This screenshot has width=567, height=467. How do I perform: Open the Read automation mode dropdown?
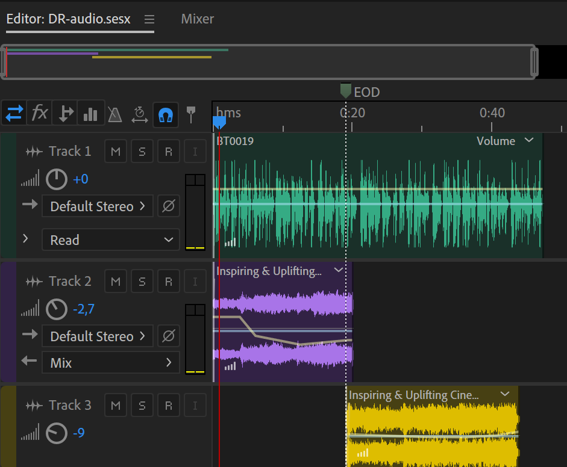pyautogui.click(x=111, y=240)
